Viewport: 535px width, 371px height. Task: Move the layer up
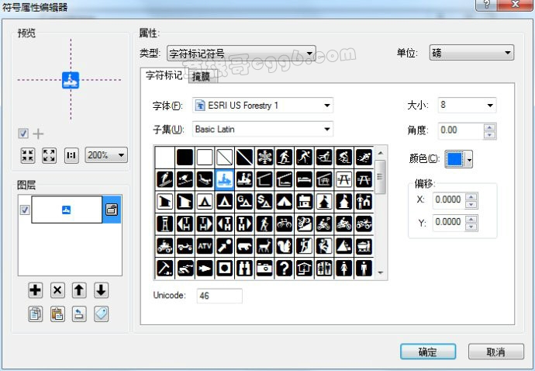pyautogui.click(x=79, y=290)
